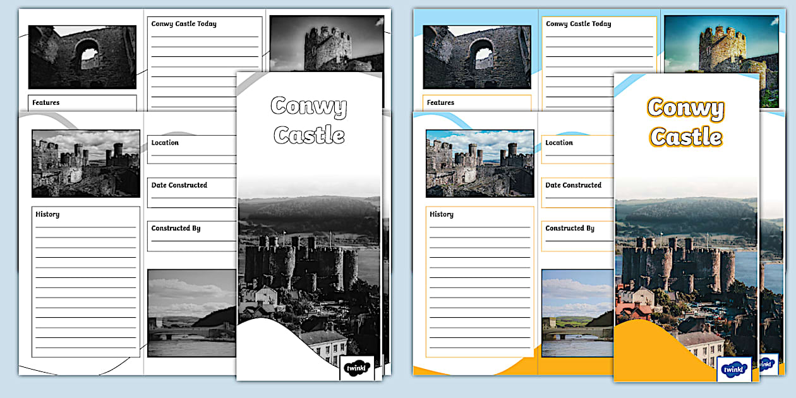Click the greyscale tower photo at top
The width and height of the screenshot is (796, 398).
(x=327, y=43)
